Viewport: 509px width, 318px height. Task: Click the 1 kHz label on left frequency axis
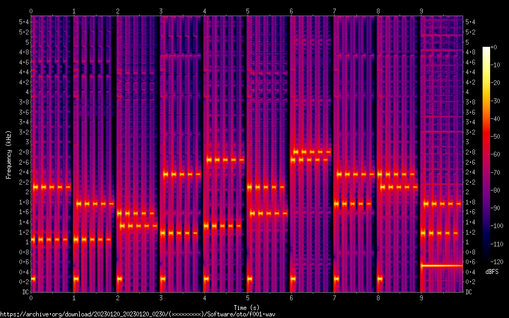click(x=25, y=242)
